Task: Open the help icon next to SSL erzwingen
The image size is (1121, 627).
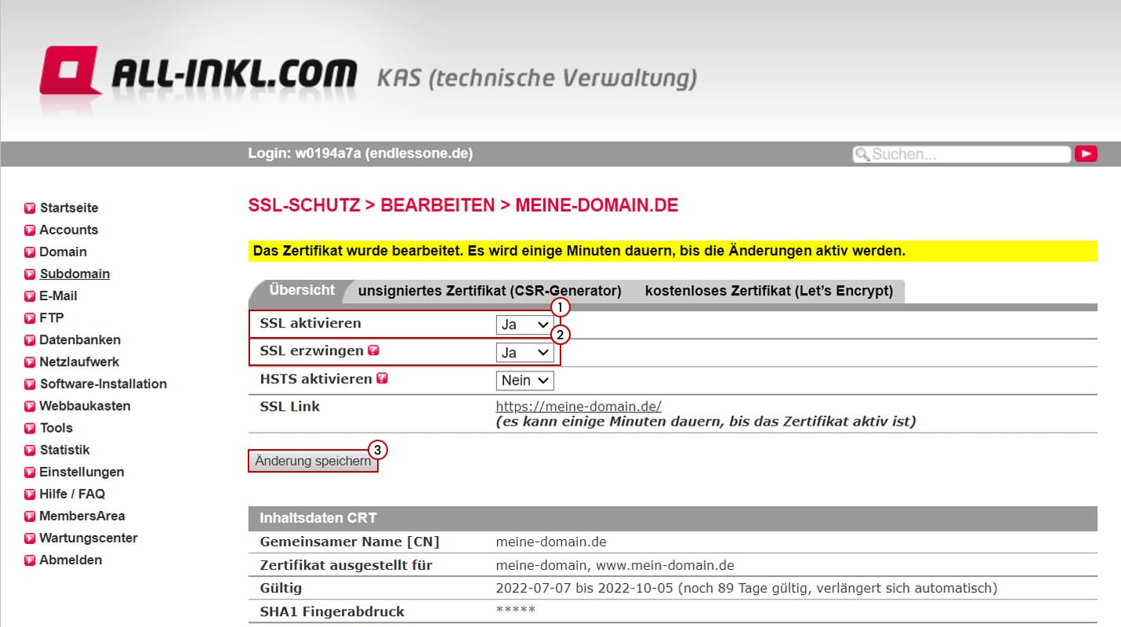Action: pyautogui.click(x=373, y=350)
